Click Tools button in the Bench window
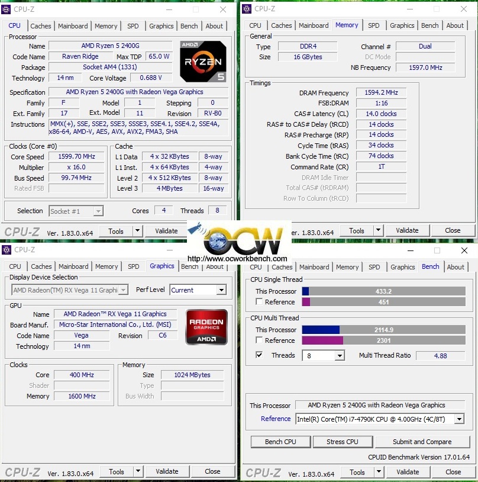The image size is (478, 482). (357, 472)
